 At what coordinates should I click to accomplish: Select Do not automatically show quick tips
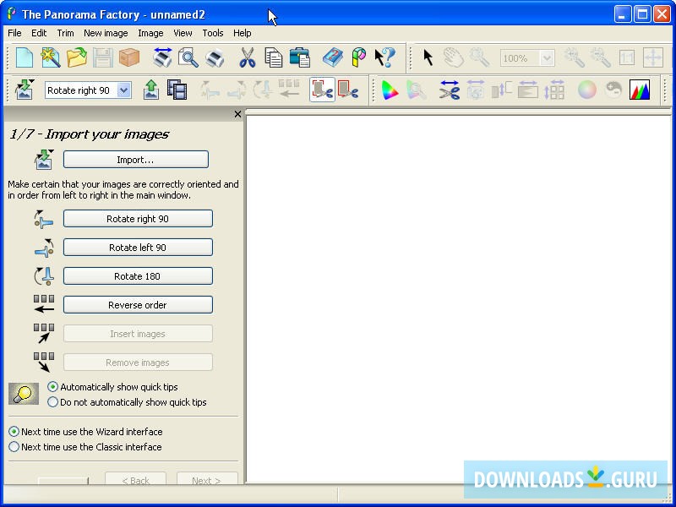(x=53, y=401)
